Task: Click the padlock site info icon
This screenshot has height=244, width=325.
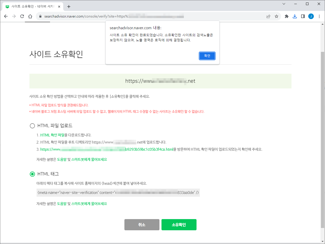Action: pyautogui.click(x=40, y=16)
